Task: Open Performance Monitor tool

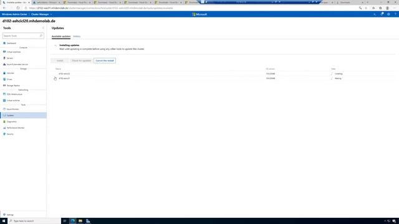Action: pyautogui.click(x=16, y=128)
